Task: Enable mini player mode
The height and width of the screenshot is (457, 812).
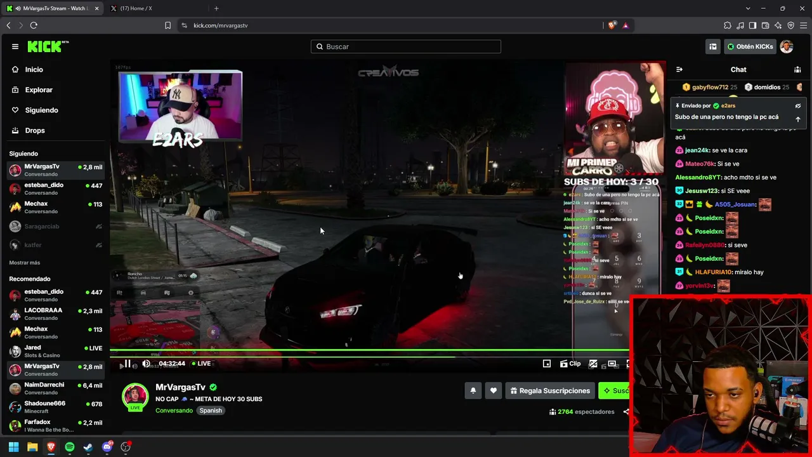Action: click(x=547, y=364)
